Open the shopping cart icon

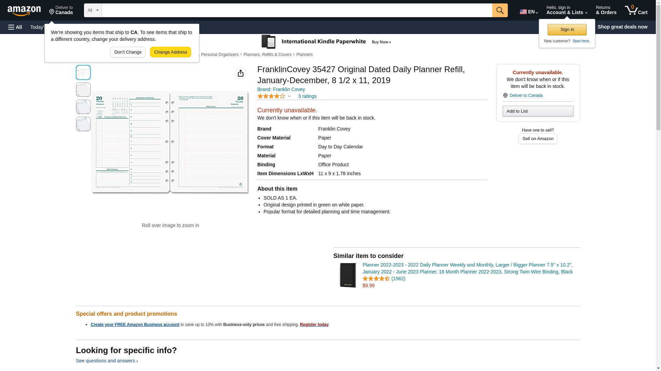[636, 10]
